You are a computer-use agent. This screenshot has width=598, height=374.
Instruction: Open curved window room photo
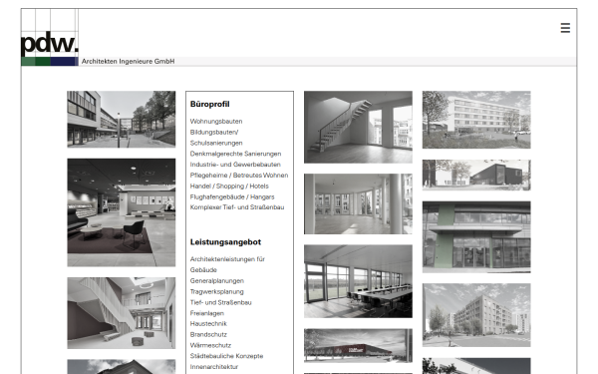click(358, 203)
